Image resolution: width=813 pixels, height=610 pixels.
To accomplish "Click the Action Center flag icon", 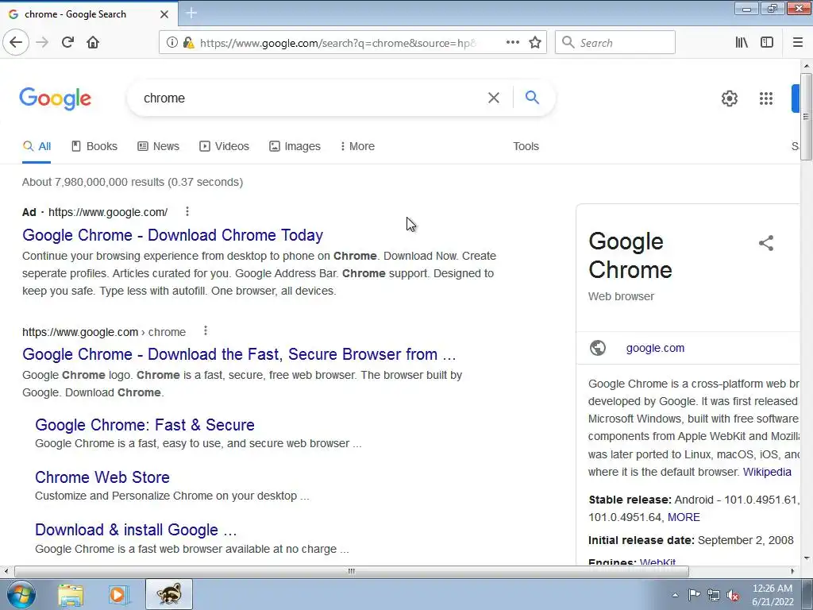I will pos(694,595).
